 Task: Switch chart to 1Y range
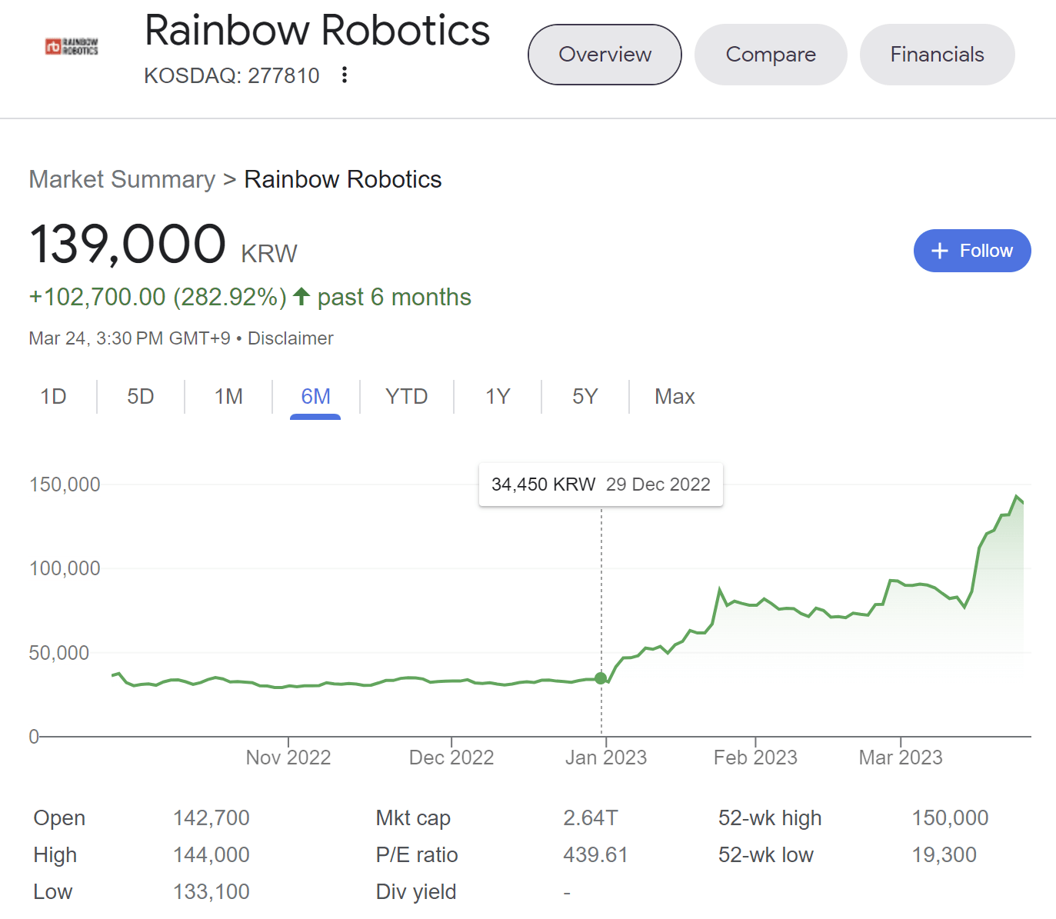pos(498,397)
